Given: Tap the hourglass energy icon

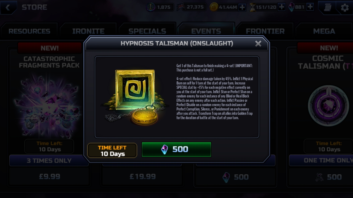Looking at the screenshot, I should click(253, 7).
